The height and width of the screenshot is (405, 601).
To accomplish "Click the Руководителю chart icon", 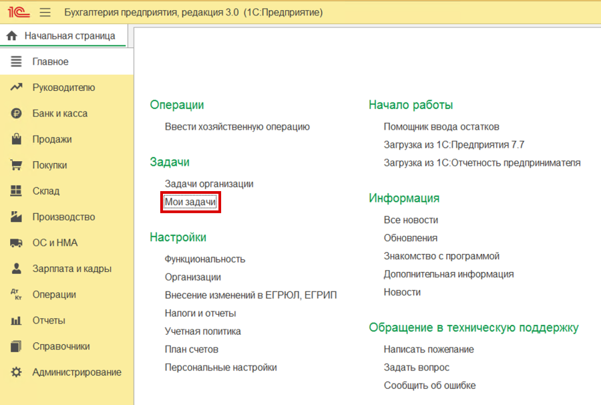I will tap(17, 88).
